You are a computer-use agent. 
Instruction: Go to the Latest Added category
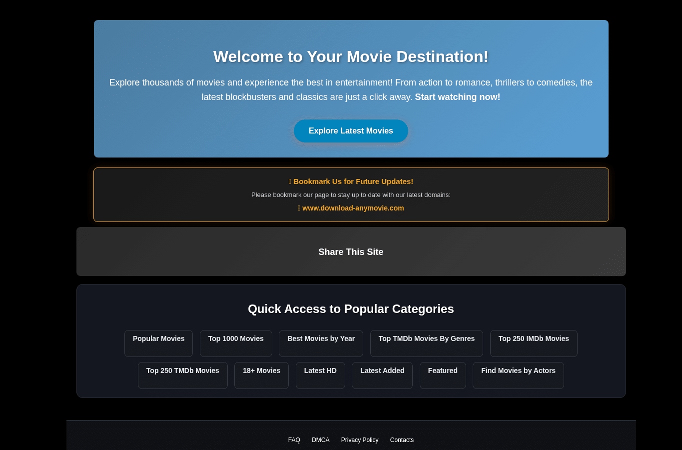[x=382, y=375]
